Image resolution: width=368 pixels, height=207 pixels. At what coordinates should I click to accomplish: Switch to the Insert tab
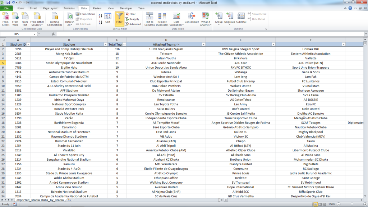click(x=33, y=8)
